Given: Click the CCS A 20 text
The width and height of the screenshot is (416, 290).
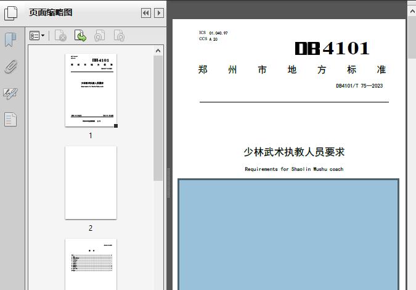Looking at the screenshot, I should click(x=208, y=39).
